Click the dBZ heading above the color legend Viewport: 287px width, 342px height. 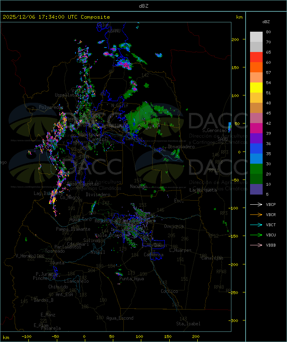(266, 22)
